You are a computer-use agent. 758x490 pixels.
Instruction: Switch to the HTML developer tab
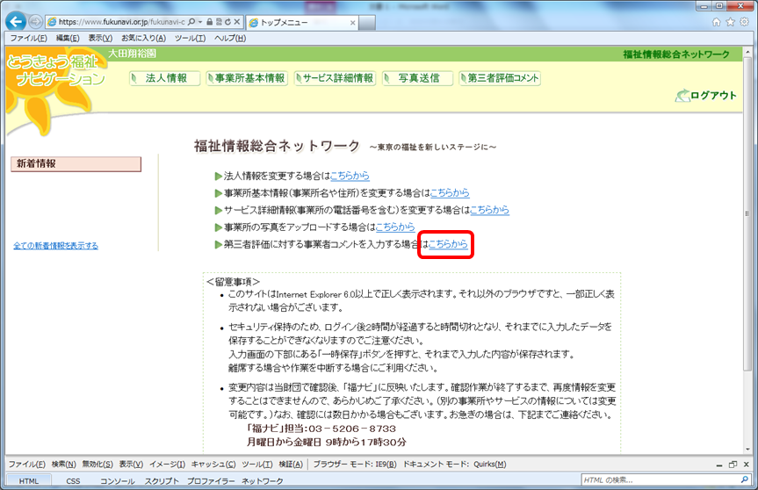coord(28,481)
